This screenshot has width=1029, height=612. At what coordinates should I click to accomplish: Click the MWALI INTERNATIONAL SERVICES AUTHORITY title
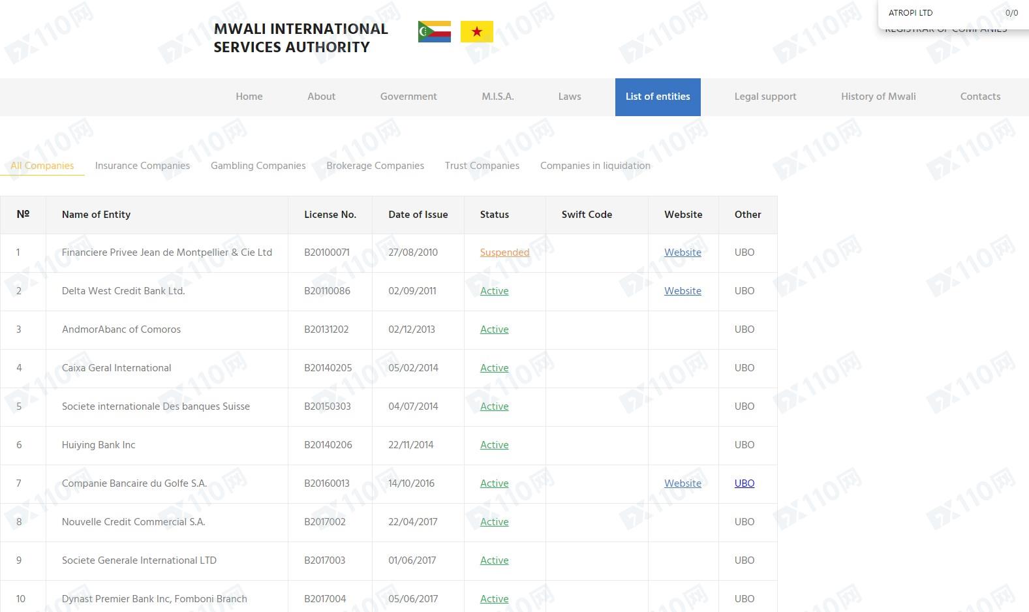pos(301,38)
